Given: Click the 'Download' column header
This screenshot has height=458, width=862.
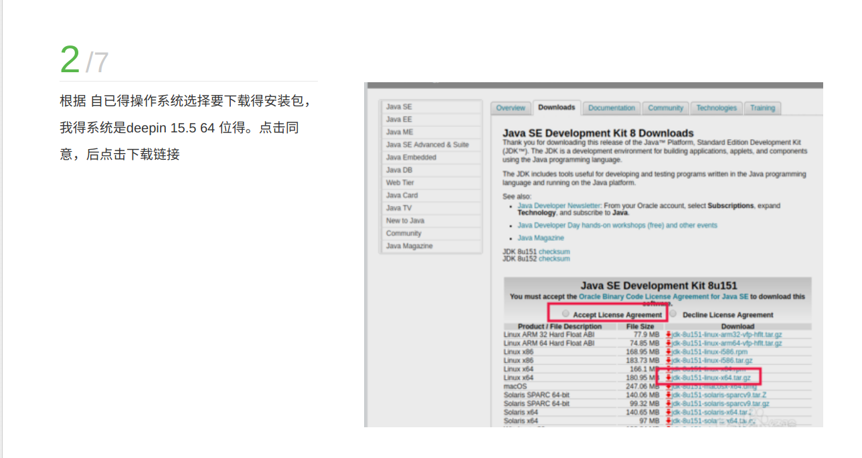Looking at the screenshot, I should 738,327.
